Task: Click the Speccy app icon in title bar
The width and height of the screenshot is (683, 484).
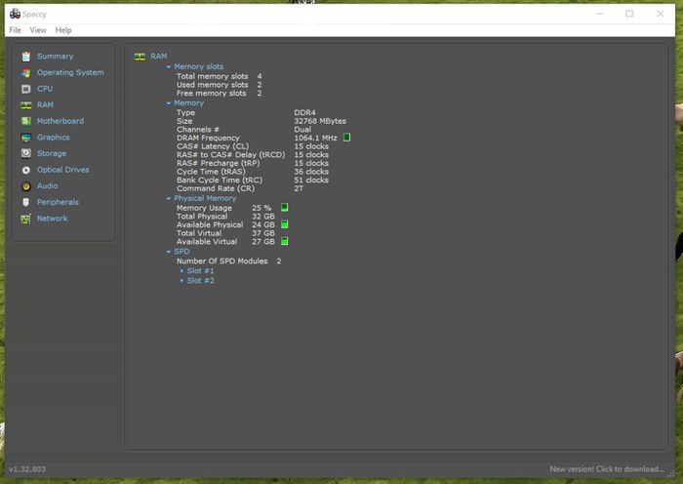Action: [x=15, y=14]
